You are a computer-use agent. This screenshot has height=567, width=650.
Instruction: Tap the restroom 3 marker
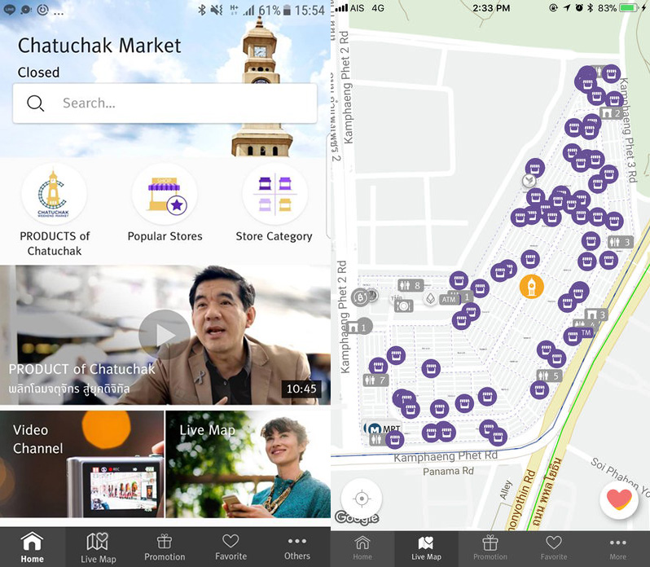(621, 242)
